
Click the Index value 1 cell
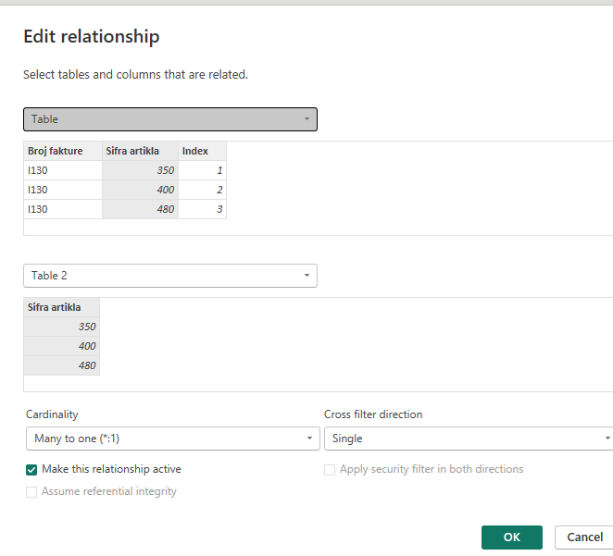[203, 170]
